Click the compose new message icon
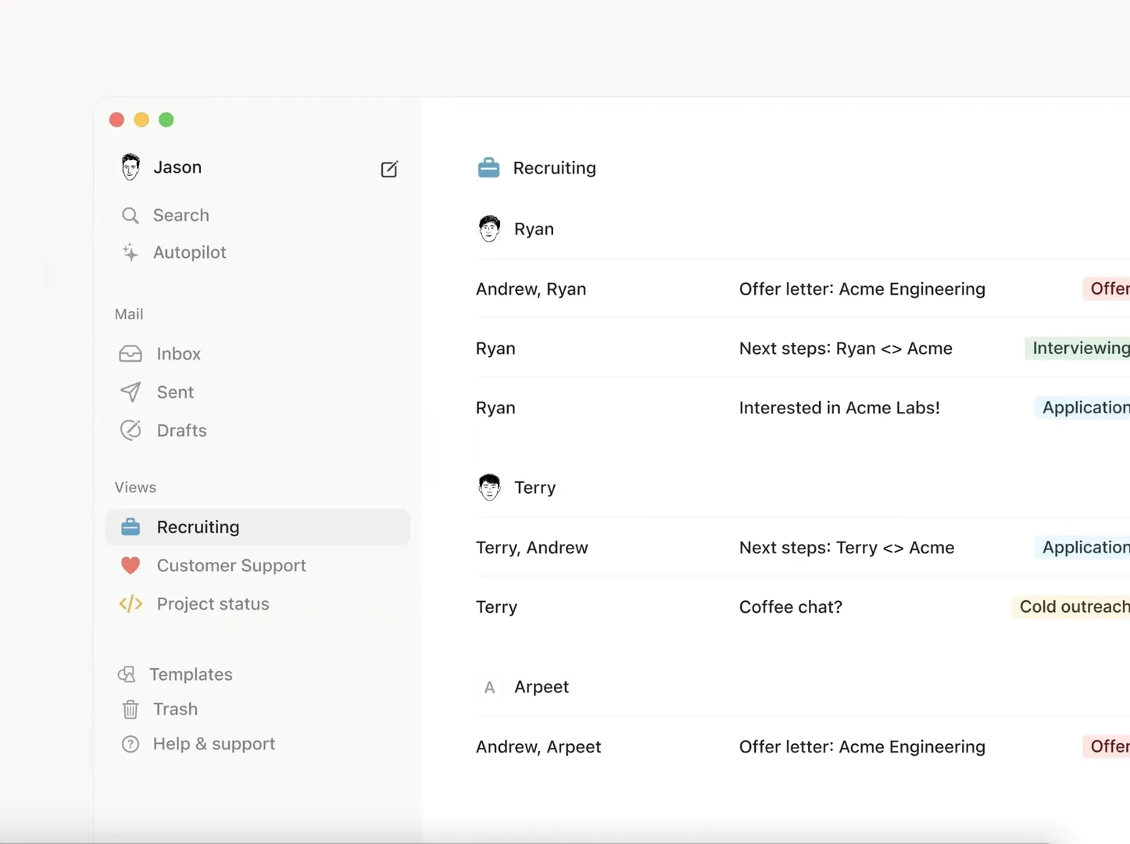1130x844 pixels. pos(389,169)
